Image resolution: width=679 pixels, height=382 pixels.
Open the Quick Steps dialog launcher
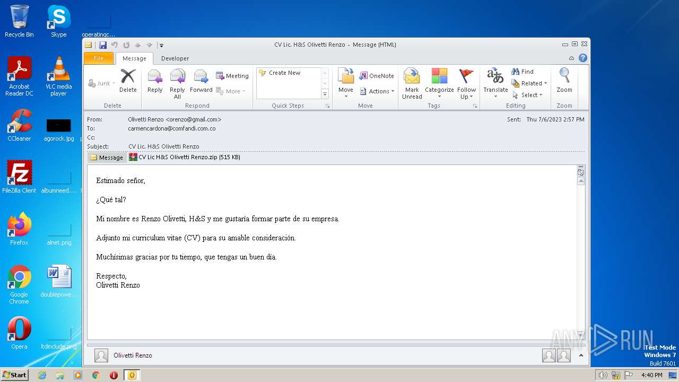327,106
